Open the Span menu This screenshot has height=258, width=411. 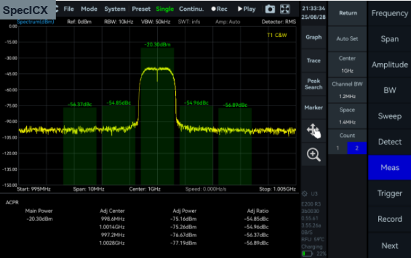(x=390, y=39)
